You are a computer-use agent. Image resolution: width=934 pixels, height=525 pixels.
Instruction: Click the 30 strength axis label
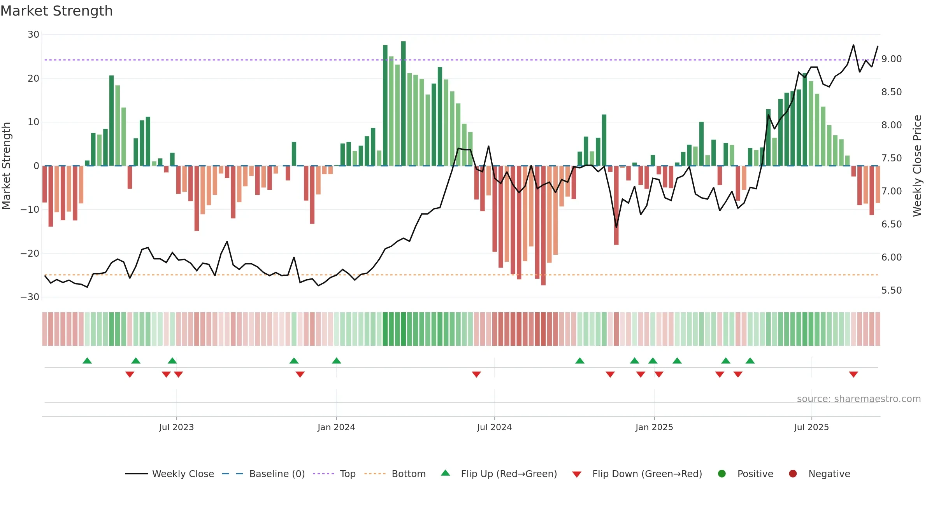click(33, 35)
